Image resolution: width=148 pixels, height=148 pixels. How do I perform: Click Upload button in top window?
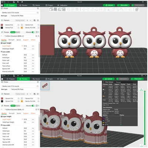109,5
